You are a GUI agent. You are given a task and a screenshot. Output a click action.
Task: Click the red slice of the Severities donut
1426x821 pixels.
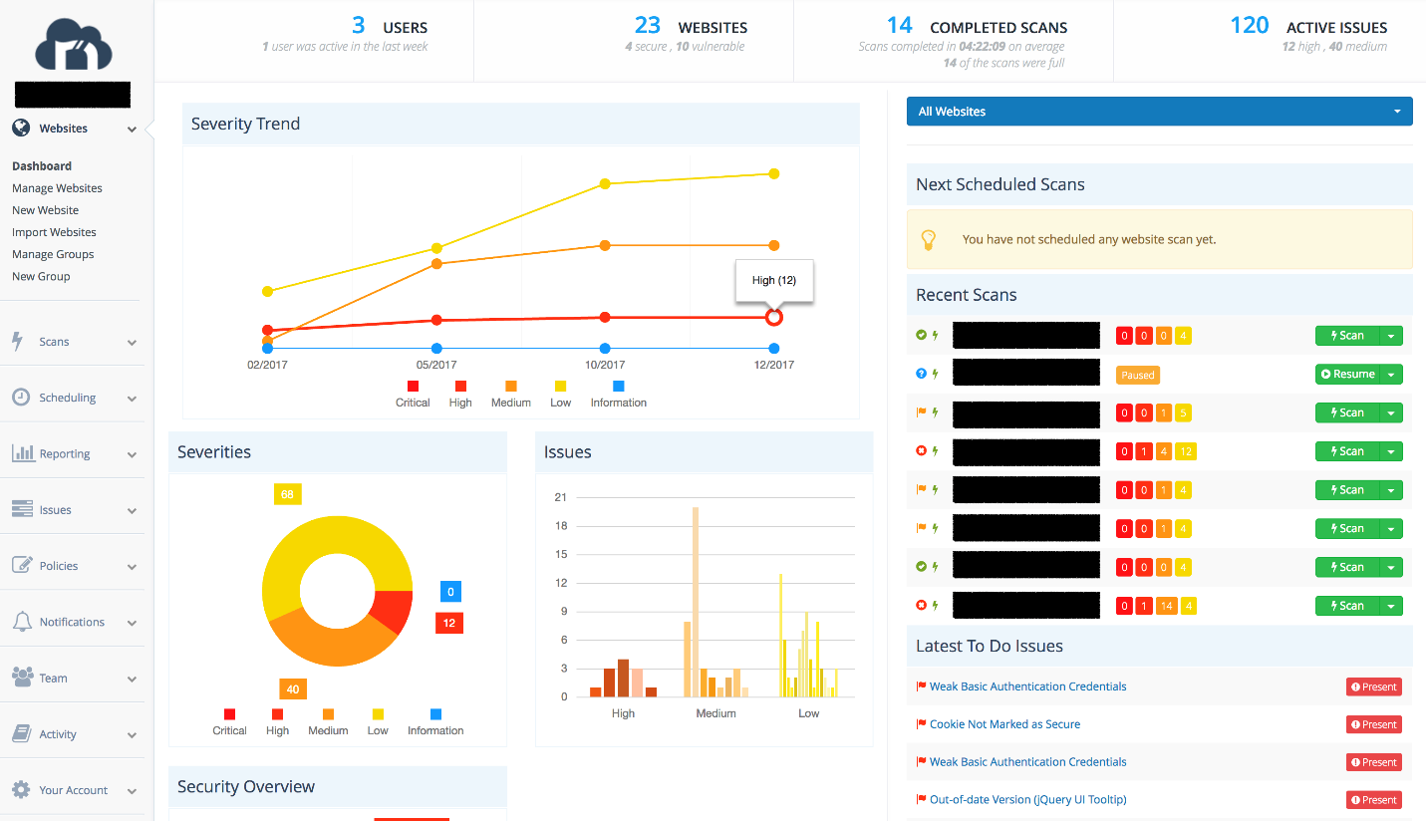click(394, 612)
